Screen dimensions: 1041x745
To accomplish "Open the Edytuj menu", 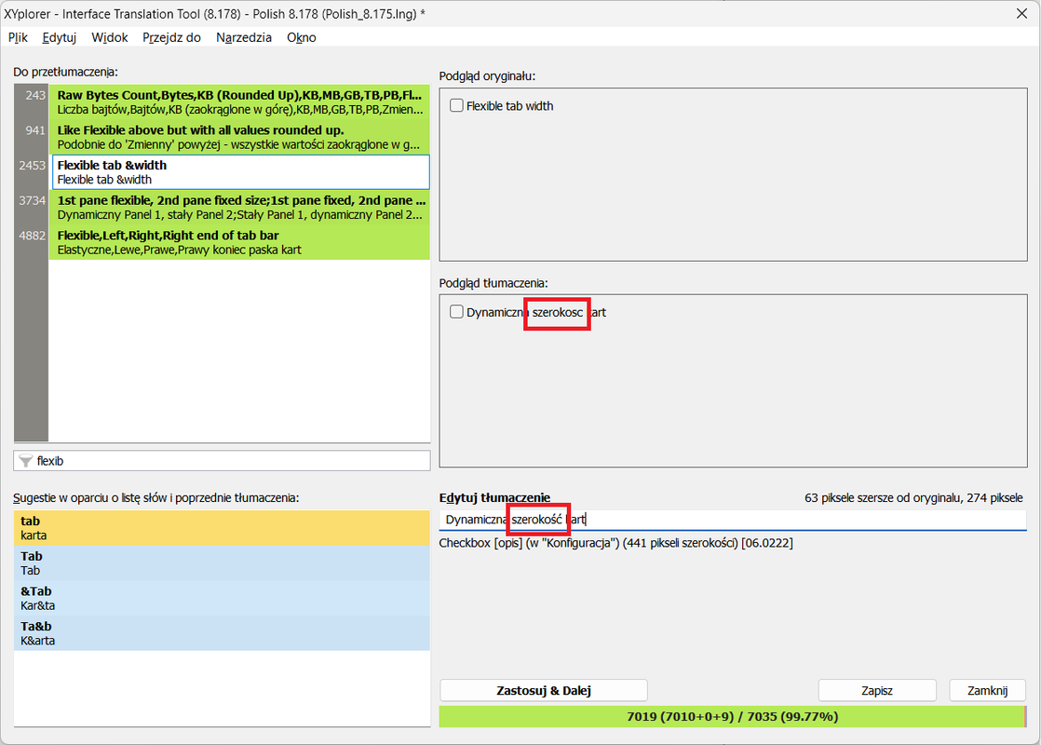I will point(59,37).
